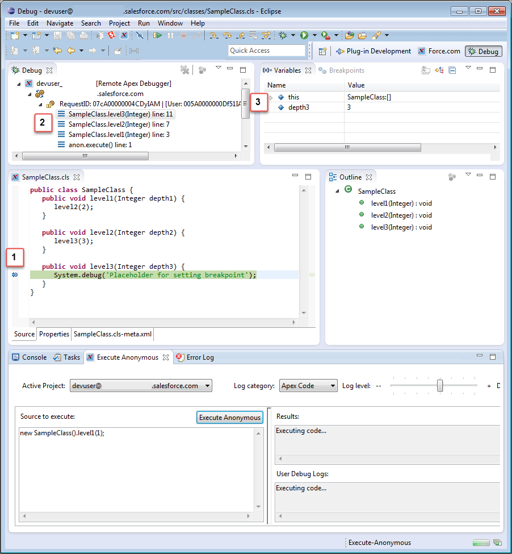Open the Properties editor tab
The height and width of the screenshot is (554, 512).
tap(54, 334)
